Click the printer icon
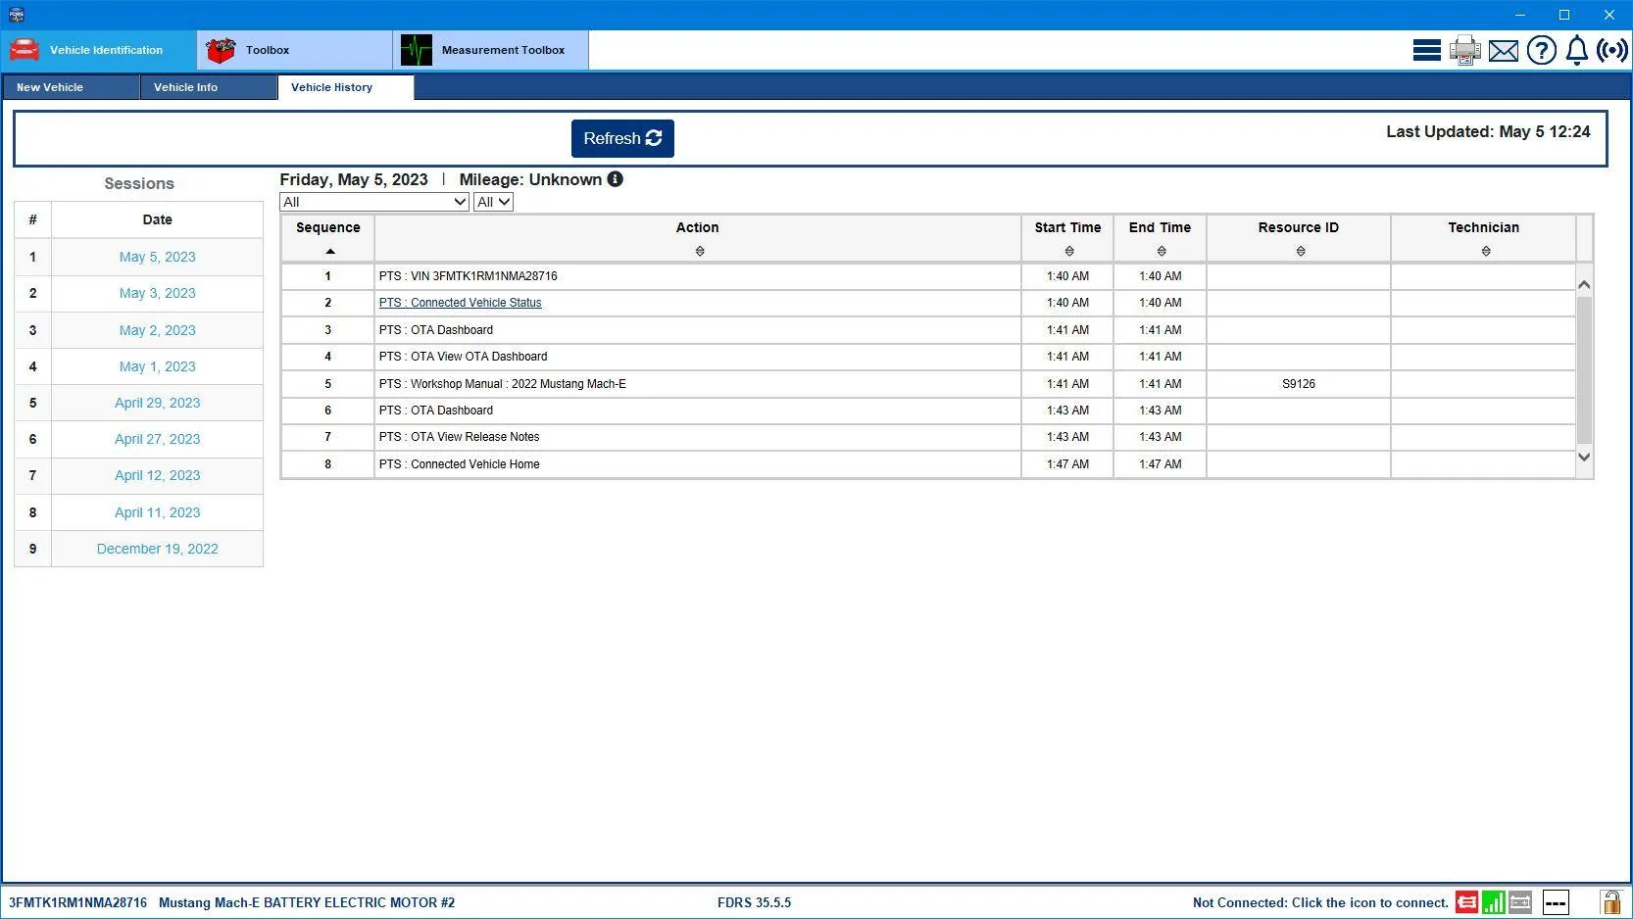Screen dimensions: 1633x919 (x=1465, y=50)
